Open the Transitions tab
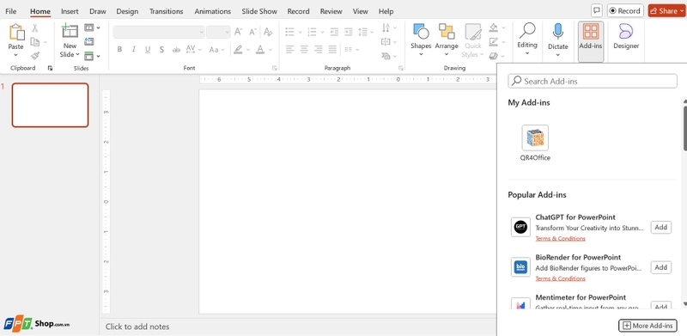 [x=166, y=11]
